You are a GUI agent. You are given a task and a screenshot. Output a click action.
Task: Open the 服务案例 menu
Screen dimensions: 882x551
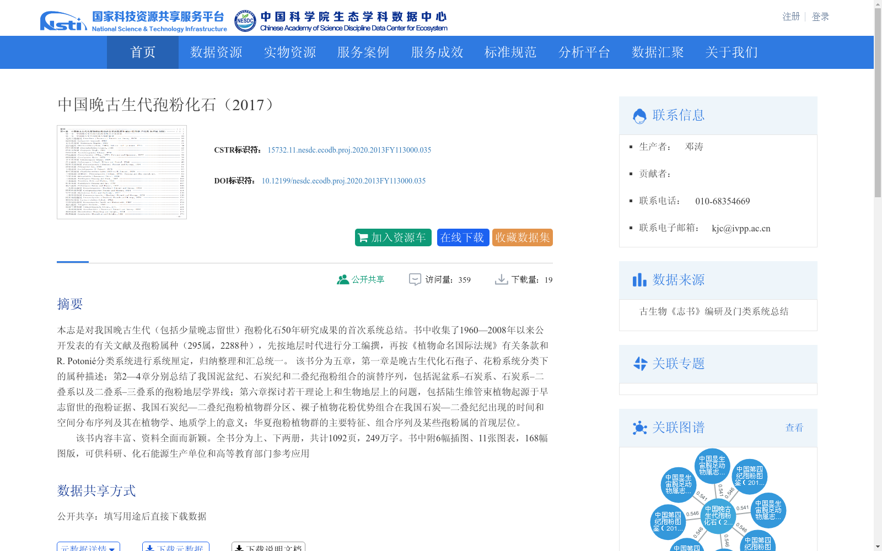click(x=363, y=52)
